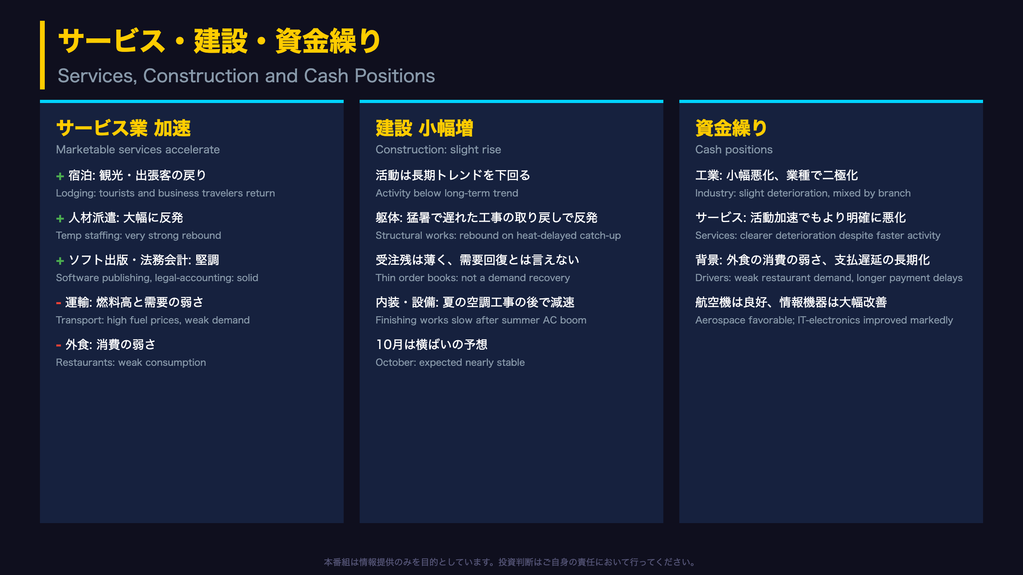Click the heading 資金繰り in the third card
This screenshot has height=575, width=1023.
(x=731, y=128)
